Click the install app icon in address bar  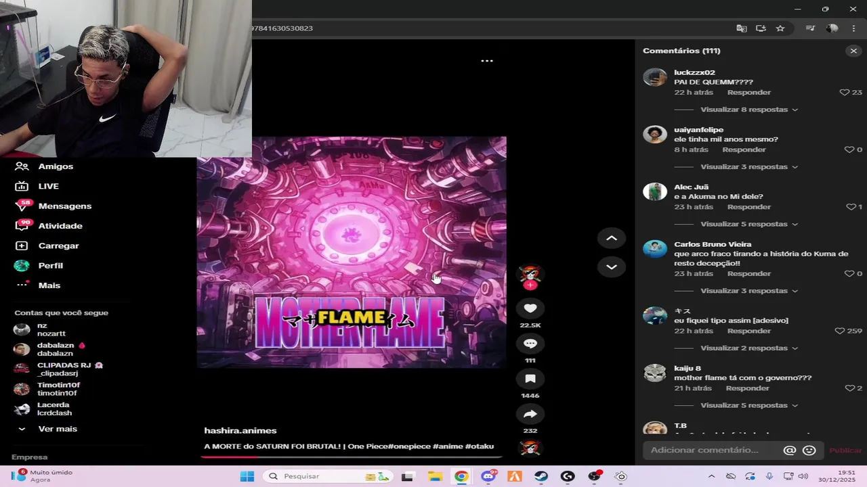(761, 28)
